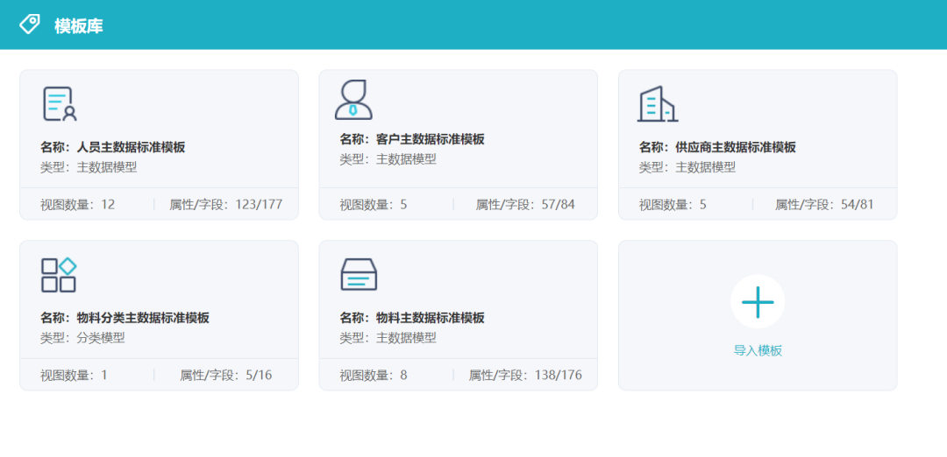Image resolution: width=947 pixels, height=457 pixels.
Task: Click 属性/字段:57/84 value
Action: tap(525, 204)
